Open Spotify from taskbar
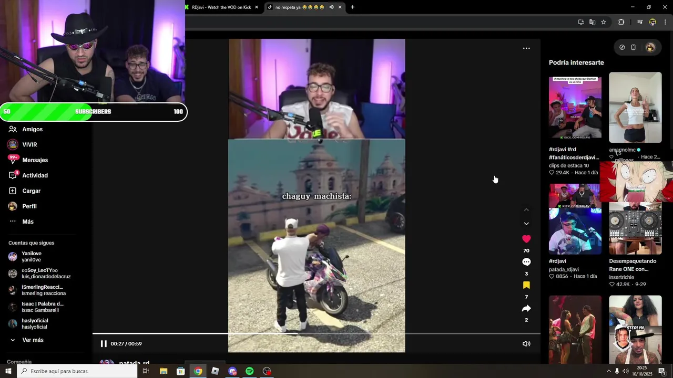This screenshot has width=673, height=378. click(x=250, y=371)
